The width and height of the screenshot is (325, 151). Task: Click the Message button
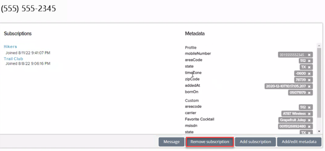171,142
